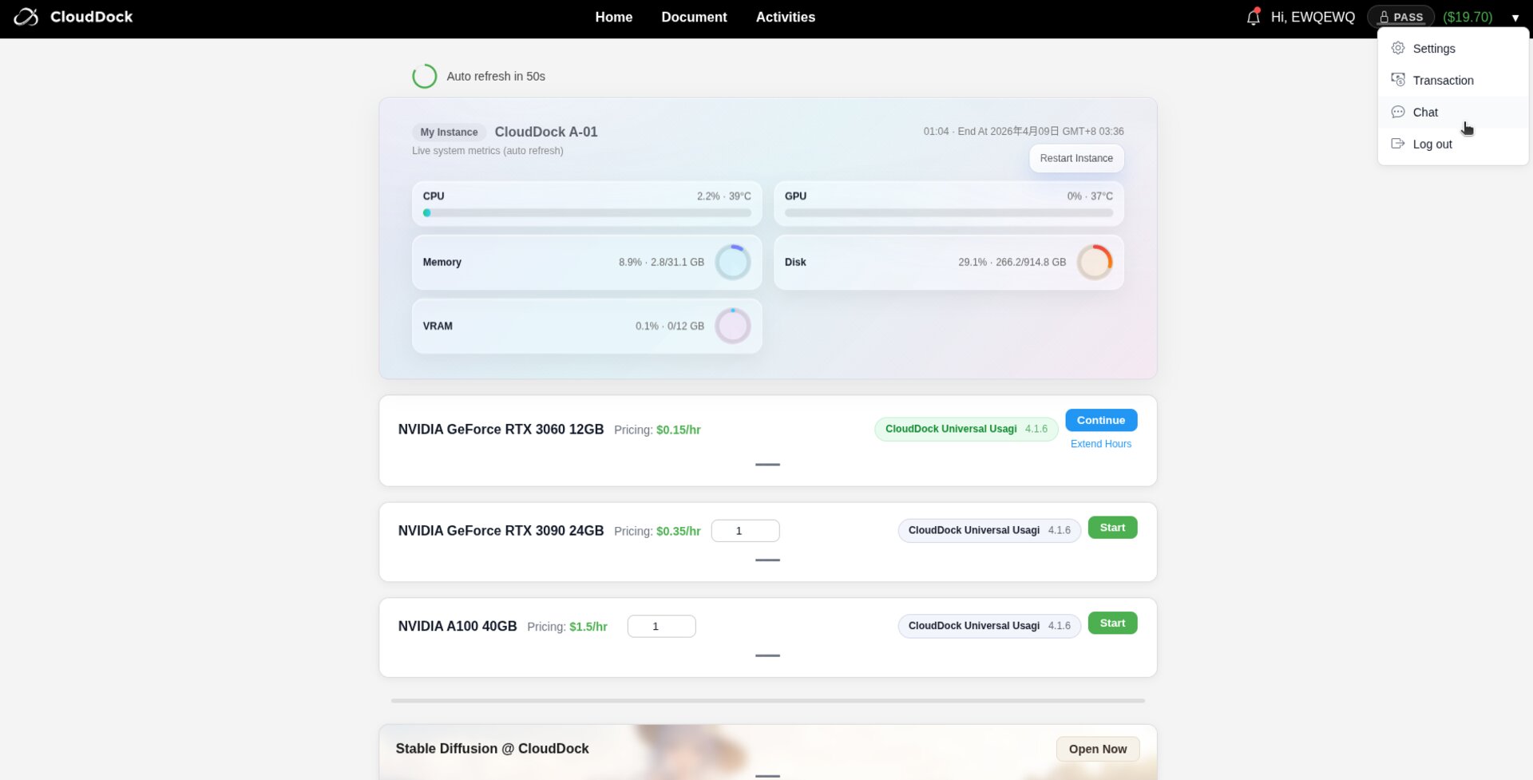The height and width of the screenshot is (780, 1533).
Task: Open the Document menu
Action: click(694, 17)
